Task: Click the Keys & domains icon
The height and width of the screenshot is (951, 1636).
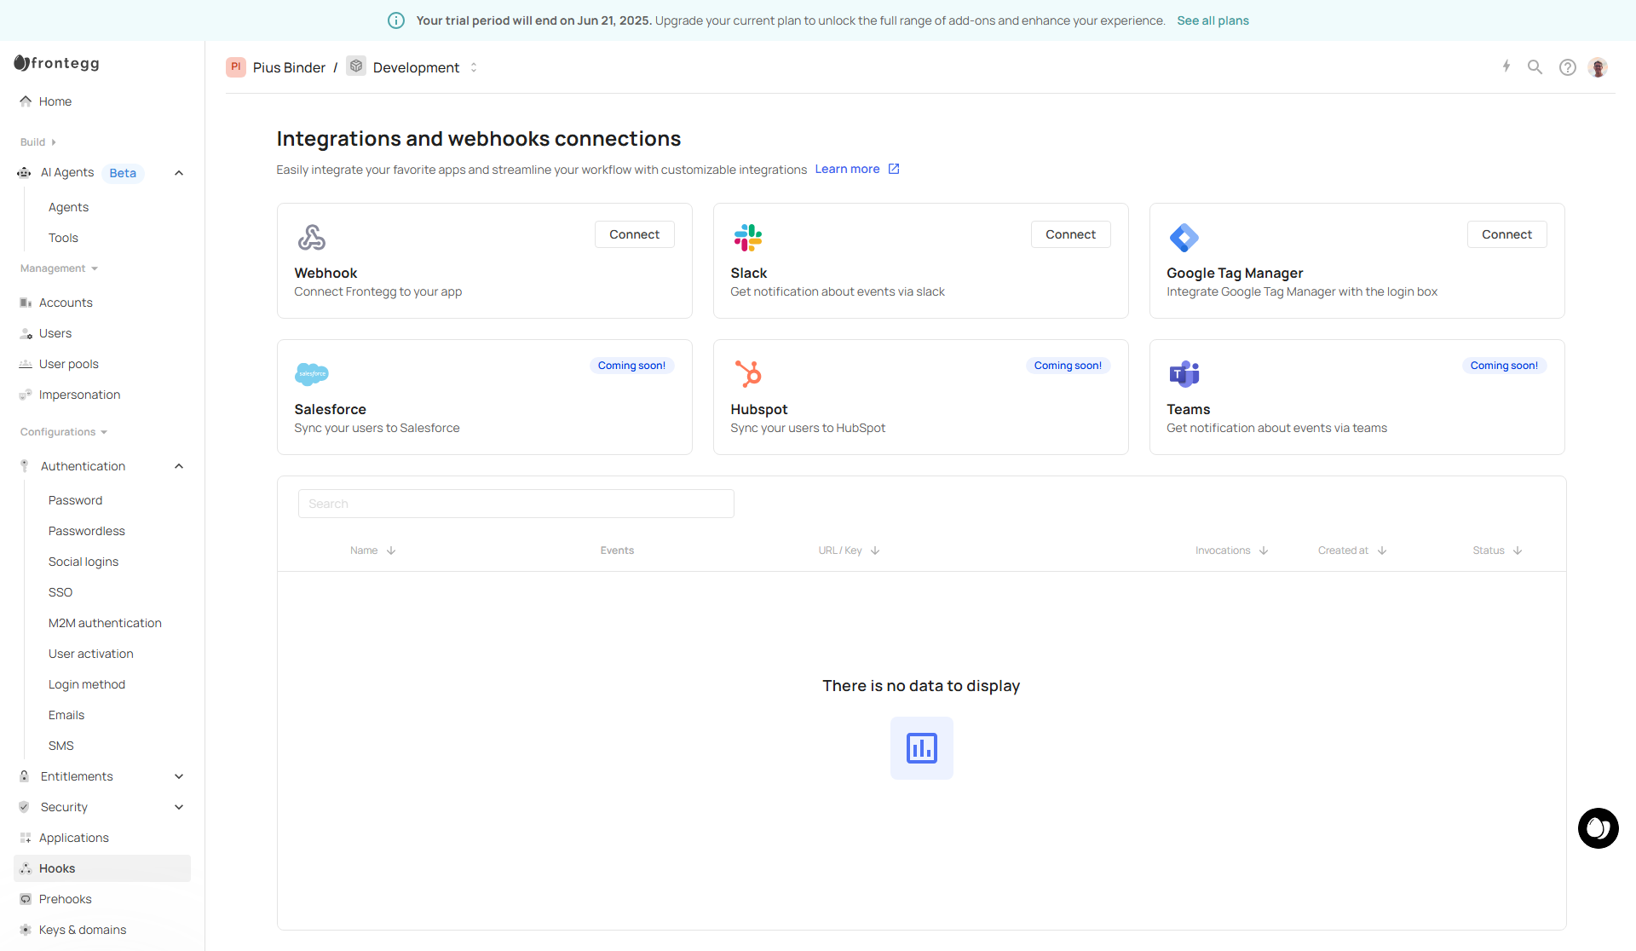Action: click(x=26, y=930)
